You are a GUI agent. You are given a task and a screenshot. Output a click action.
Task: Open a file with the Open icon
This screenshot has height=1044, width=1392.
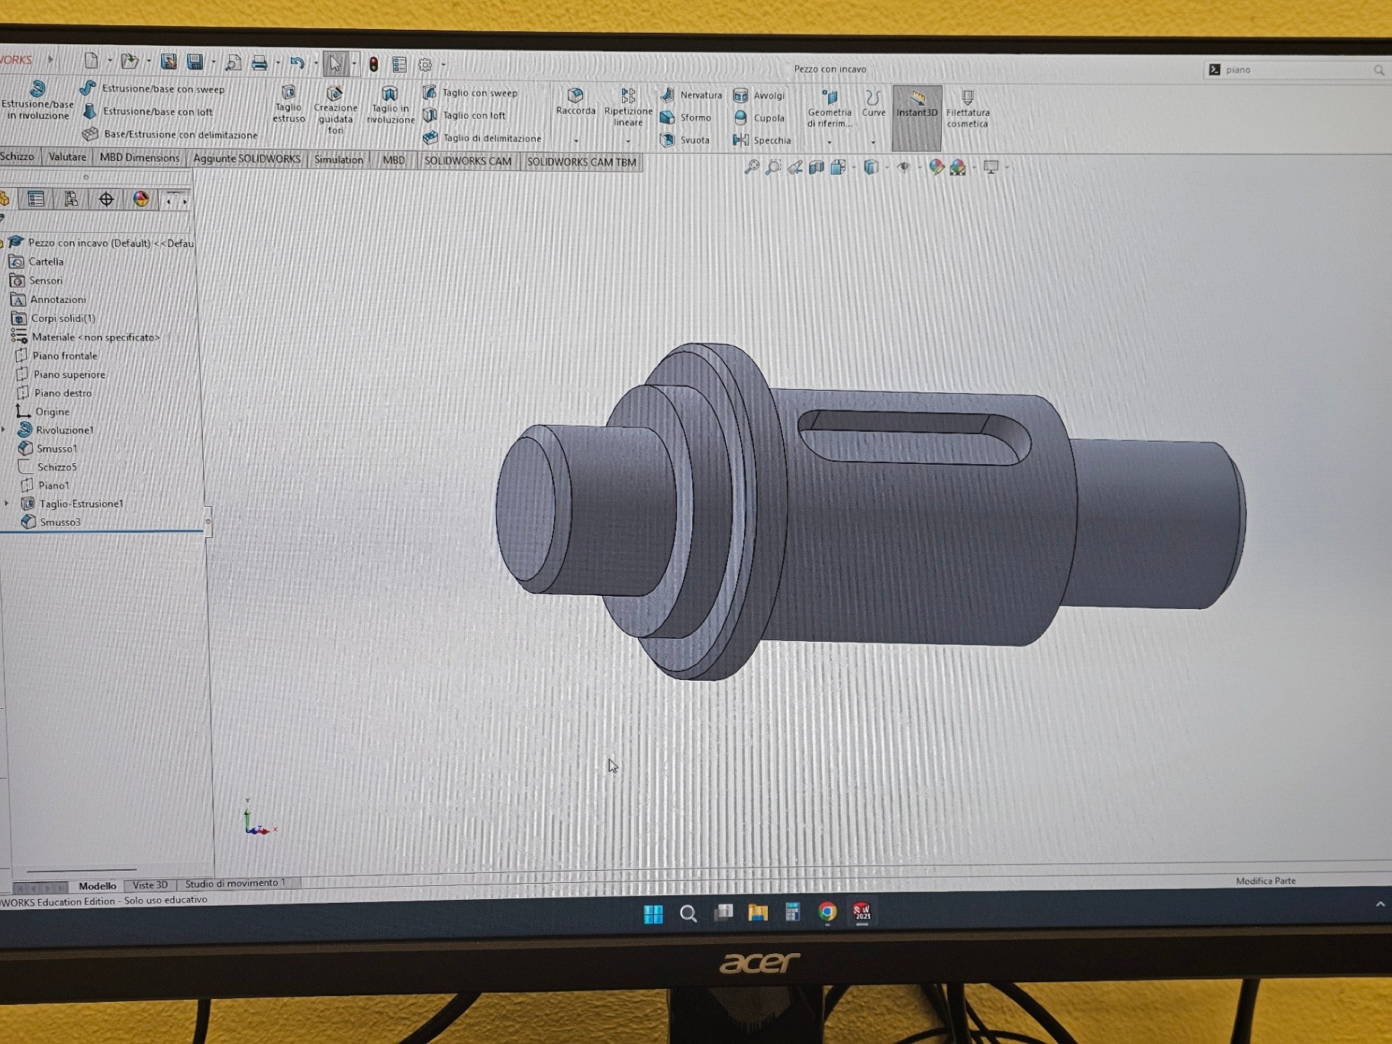pos(130,61)
